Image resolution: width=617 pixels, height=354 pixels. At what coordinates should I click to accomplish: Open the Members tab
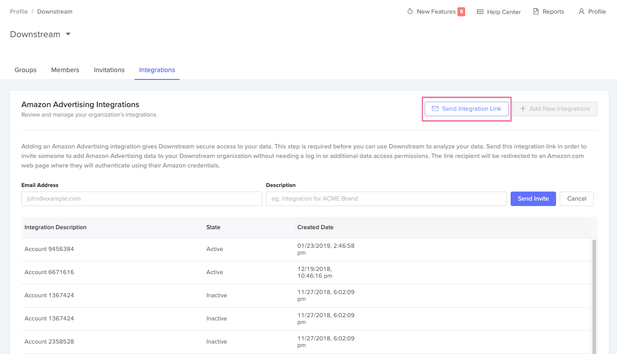point(65,70)
